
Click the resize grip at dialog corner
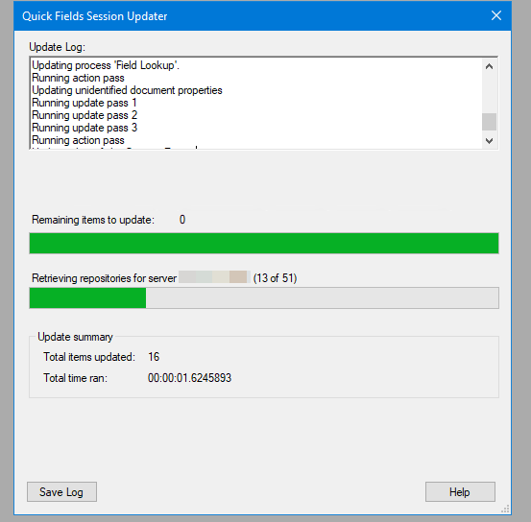[x=505, y=510]
